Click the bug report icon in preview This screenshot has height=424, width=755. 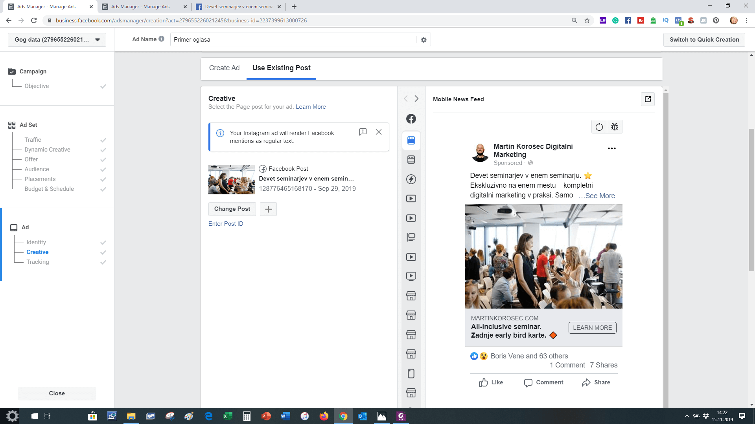(615, 127)
